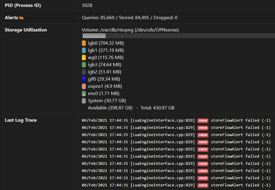Click the green igb3 storage square

pyautogui.click(x=84, y=64)
